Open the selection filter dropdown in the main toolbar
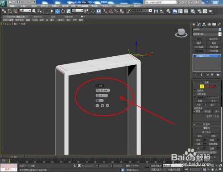 tap(25, 11)
